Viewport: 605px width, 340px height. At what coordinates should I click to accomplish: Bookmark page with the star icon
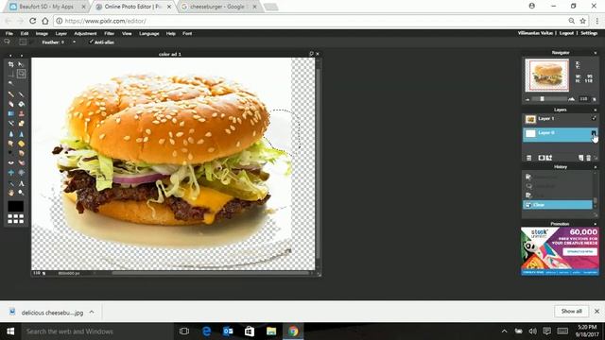[582, 21]
